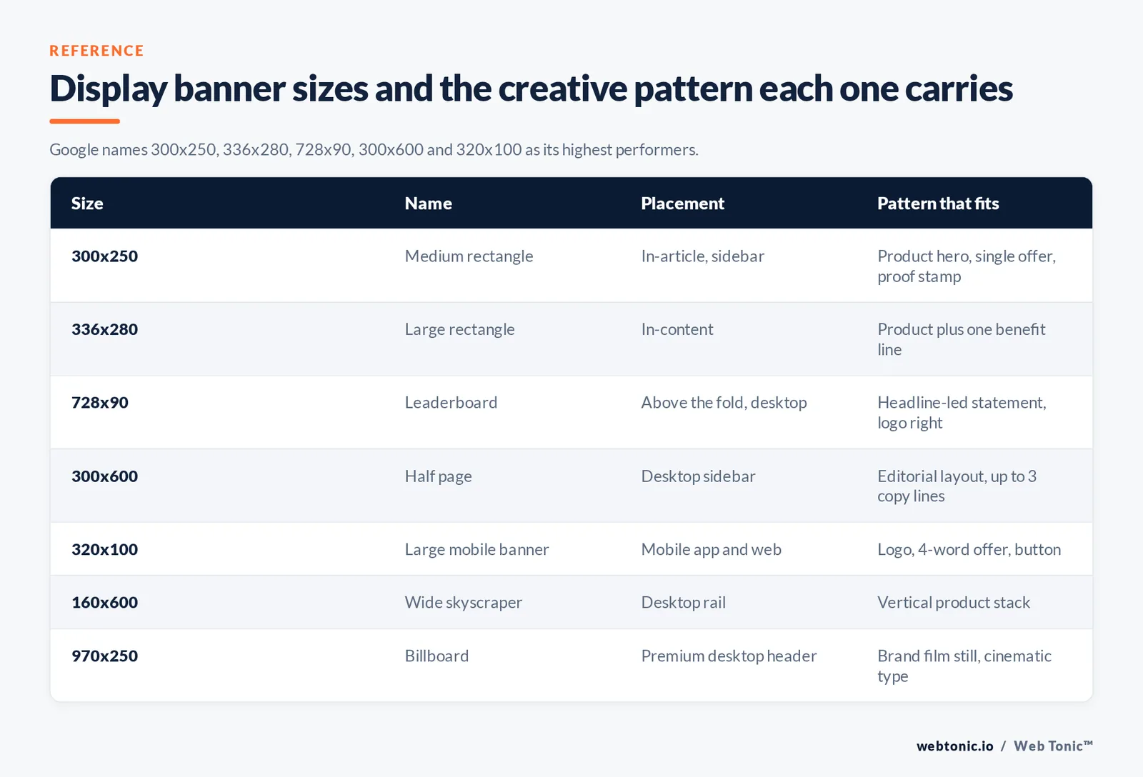Click the Large rectangle name cell
Screen dimensions: 1143x777
coord(459,329)
